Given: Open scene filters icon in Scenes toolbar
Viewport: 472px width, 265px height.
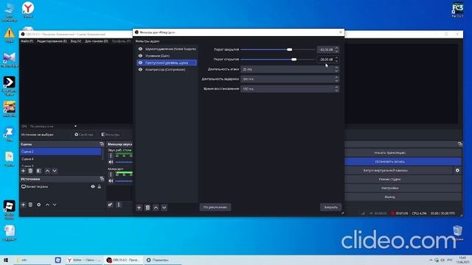Looking at the screenshot, I should tap(38, 171).
